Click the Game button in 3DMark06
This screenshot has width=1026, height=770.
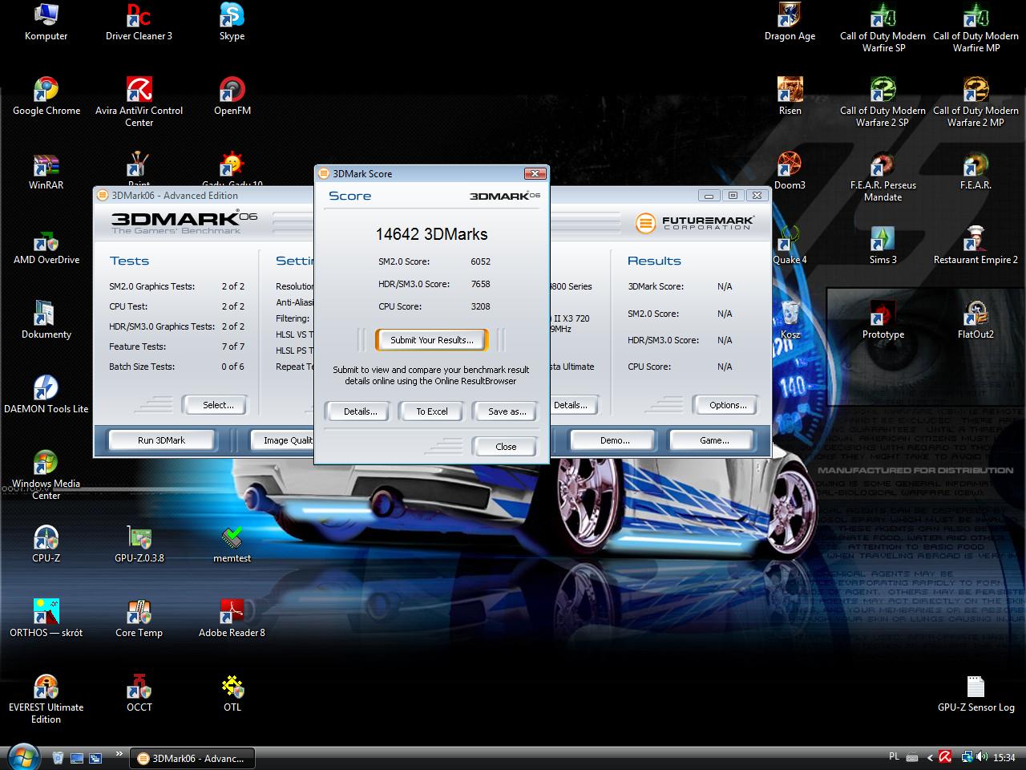click(713, 440)
